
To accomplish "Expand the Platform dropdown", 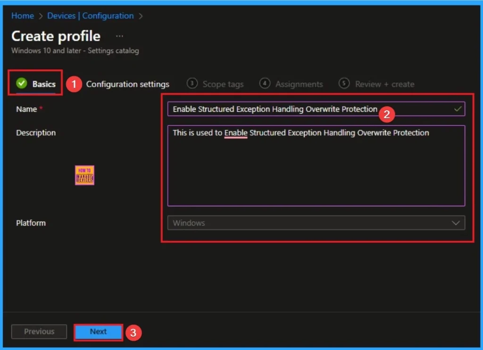I will (x=316, y=223).
